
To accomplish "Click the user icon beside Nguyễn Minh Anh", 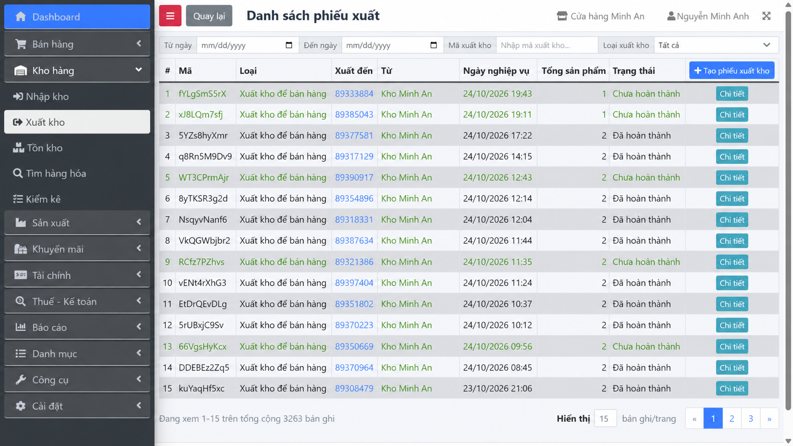I will click(x=671, y=16).
